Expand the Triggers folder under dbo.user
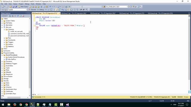 coord(4,42)
